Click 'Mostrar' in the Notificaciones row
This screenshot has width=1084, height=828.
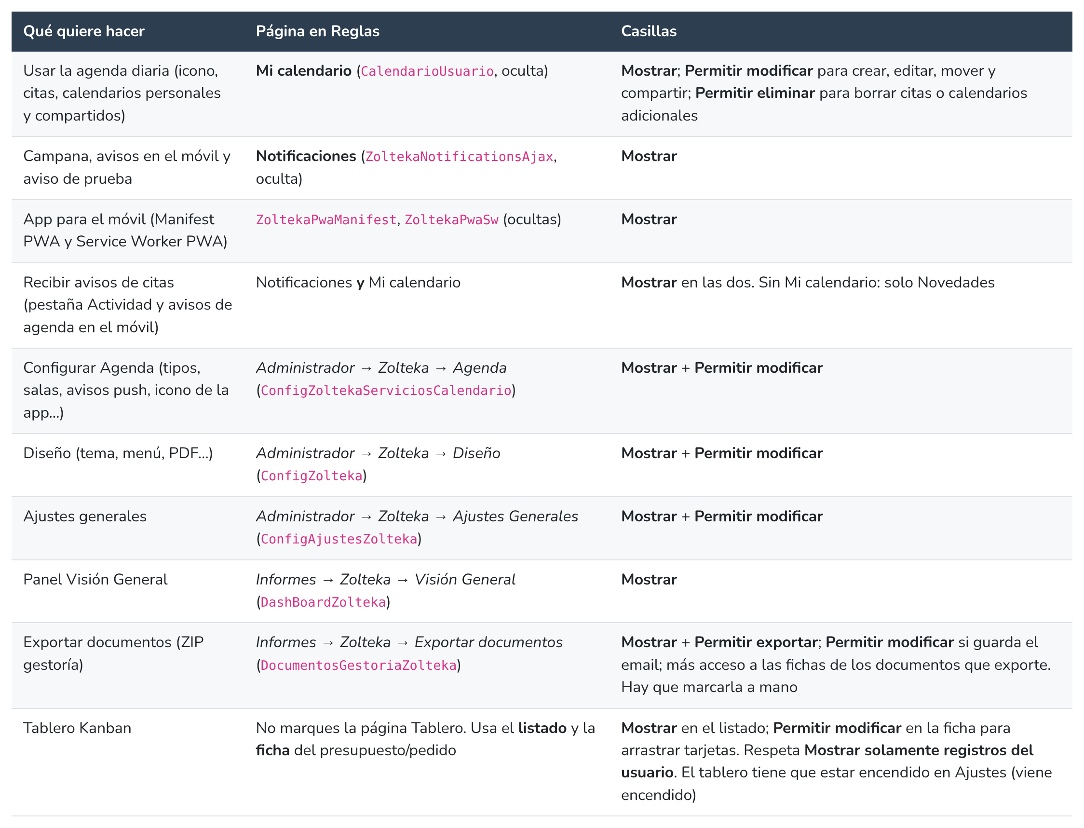(x=649, y=156)
